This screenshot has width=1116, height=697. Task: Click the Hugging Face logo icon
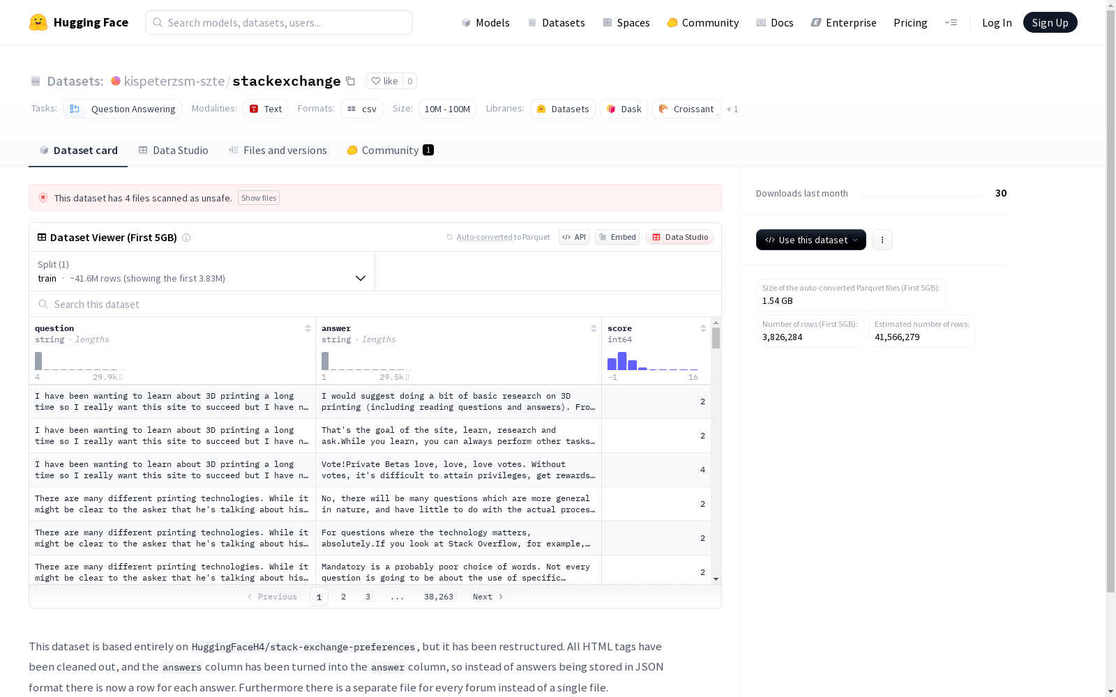click(38, 22)
